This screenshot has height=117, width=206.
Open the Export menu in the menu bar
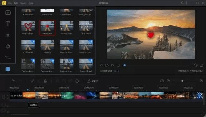(23, 3)
